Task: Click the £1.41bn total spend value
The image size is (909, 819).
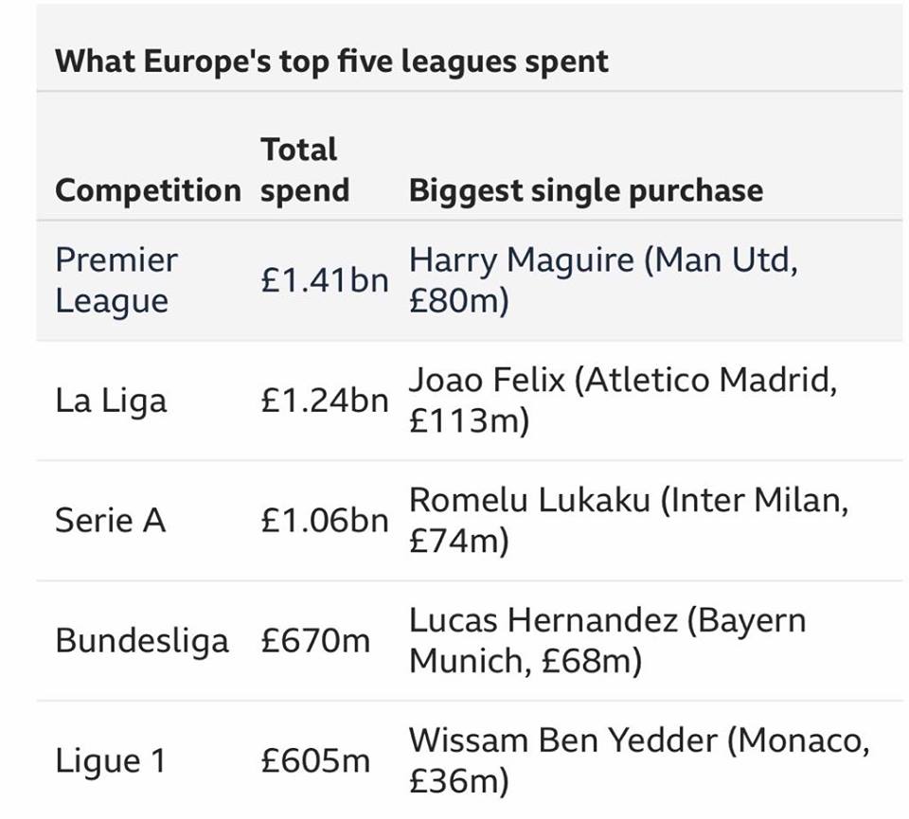Action: [x=325, y=280]
